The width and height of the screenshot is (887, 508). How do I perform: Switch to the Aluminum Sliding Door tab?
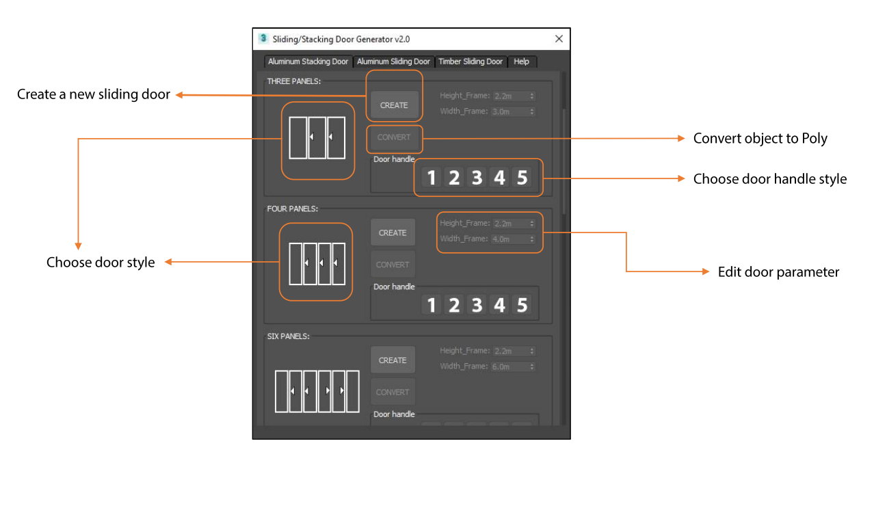pyautogui.click(x=393, y=62)
